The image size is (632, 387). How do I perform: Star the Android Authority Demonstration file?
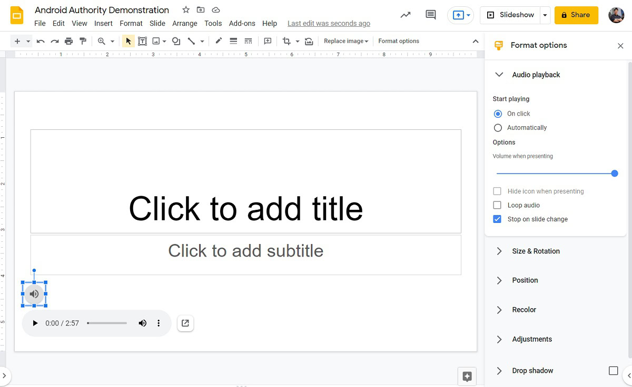click(186, 10)
